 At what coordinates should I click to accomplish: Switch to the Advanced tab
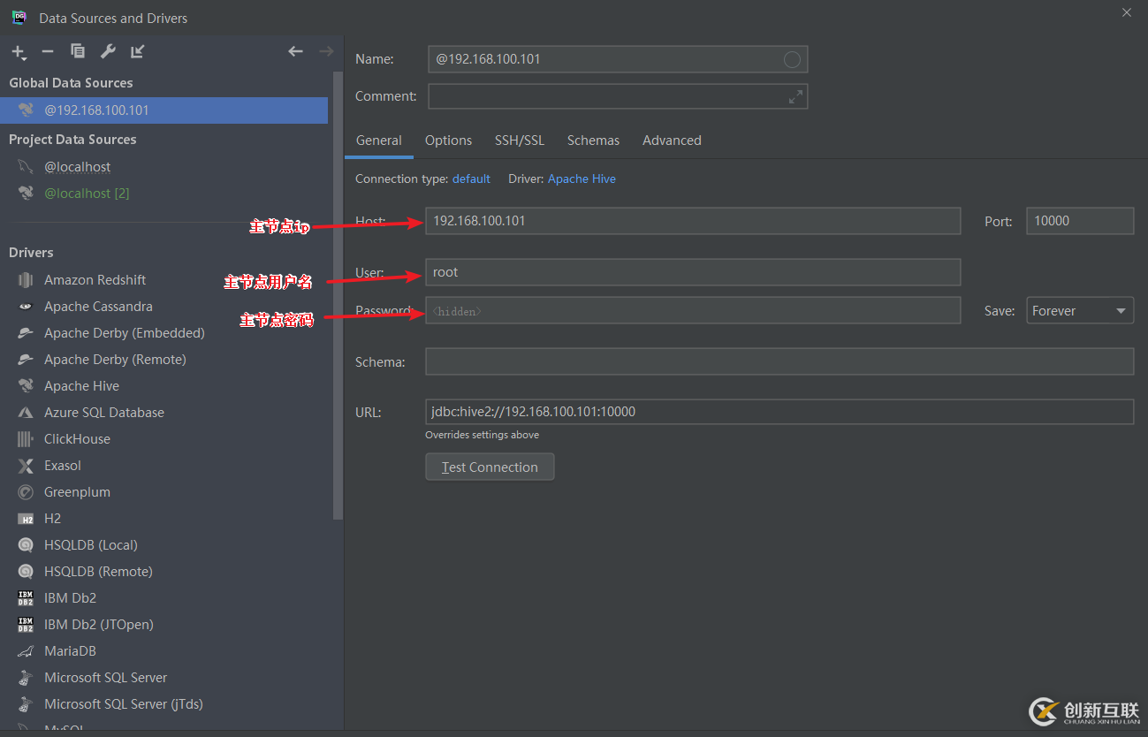[x=672, y=141]
